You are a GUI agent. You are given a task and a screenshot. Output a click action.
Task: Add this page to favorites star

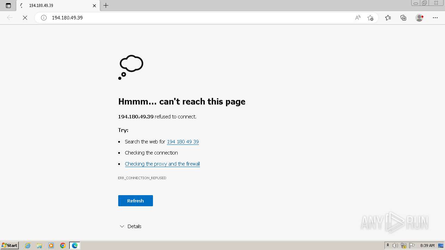(370, 18)
